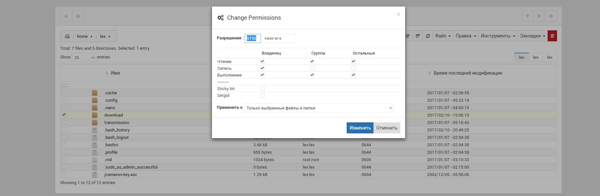Screen dimensions: 600x196
Task: Expand the apply-to selection dropdown
Action: click(318, 108)
